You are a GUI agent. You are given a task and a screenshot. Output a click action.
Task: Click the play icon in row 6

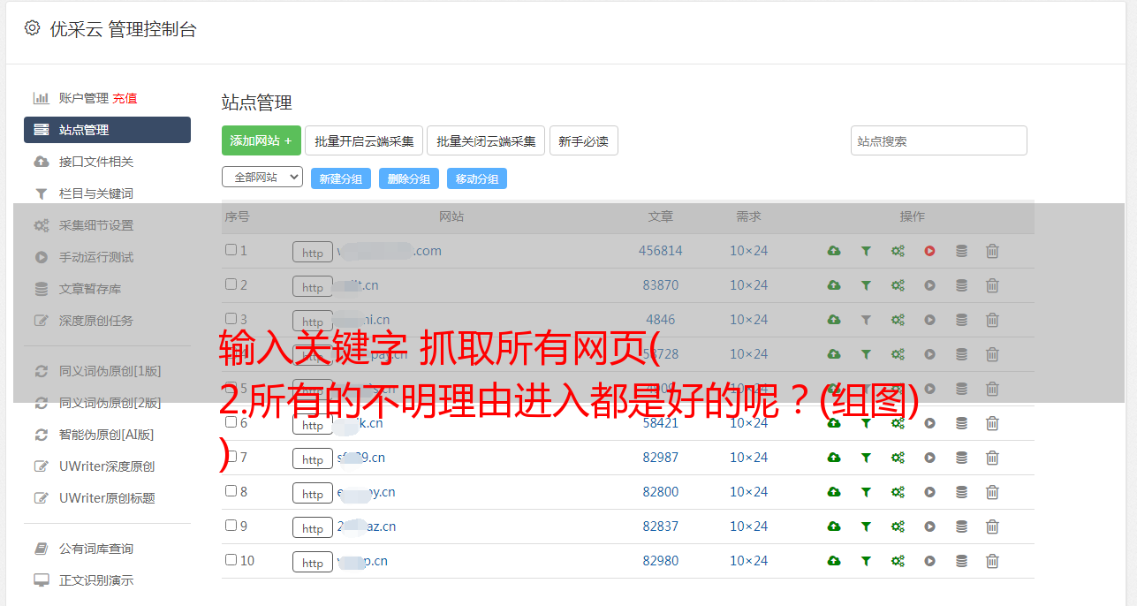[929, 423]
